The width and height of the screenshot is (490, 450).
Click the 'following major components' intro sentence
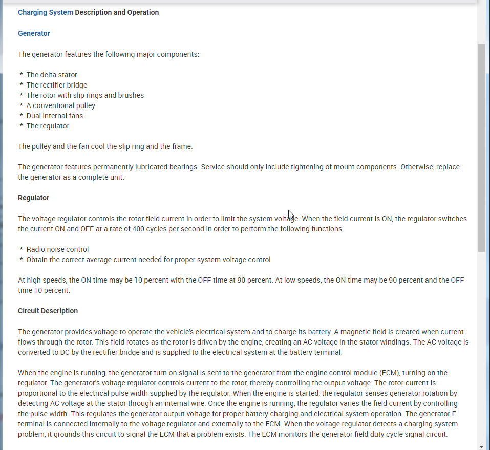pos(109,54)
